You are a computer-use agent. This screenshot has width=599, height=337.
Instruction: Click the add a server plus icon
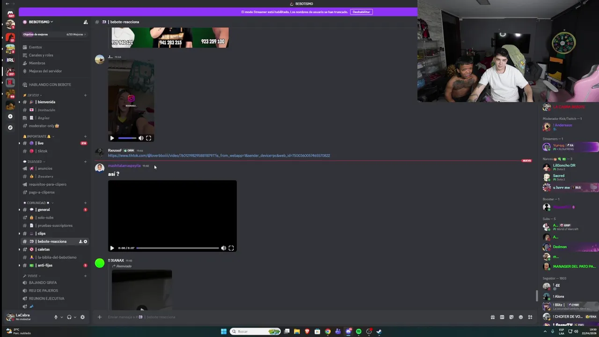click(x=10, y=116)
